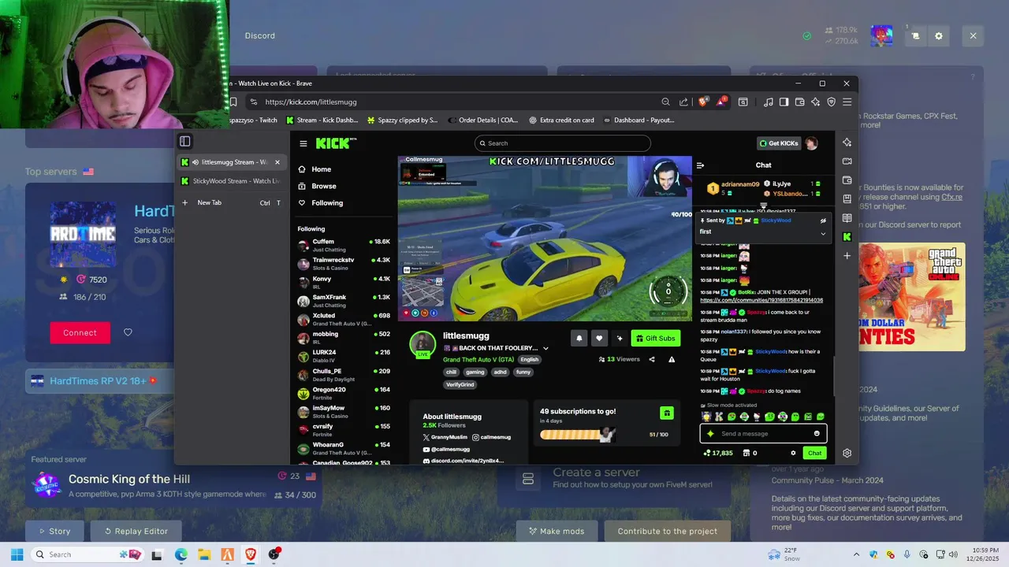This screenshot has width=1009, height=567.
Task: Open site settings icon in address bar
Action: pyautogui.click(x=252, y=102)
